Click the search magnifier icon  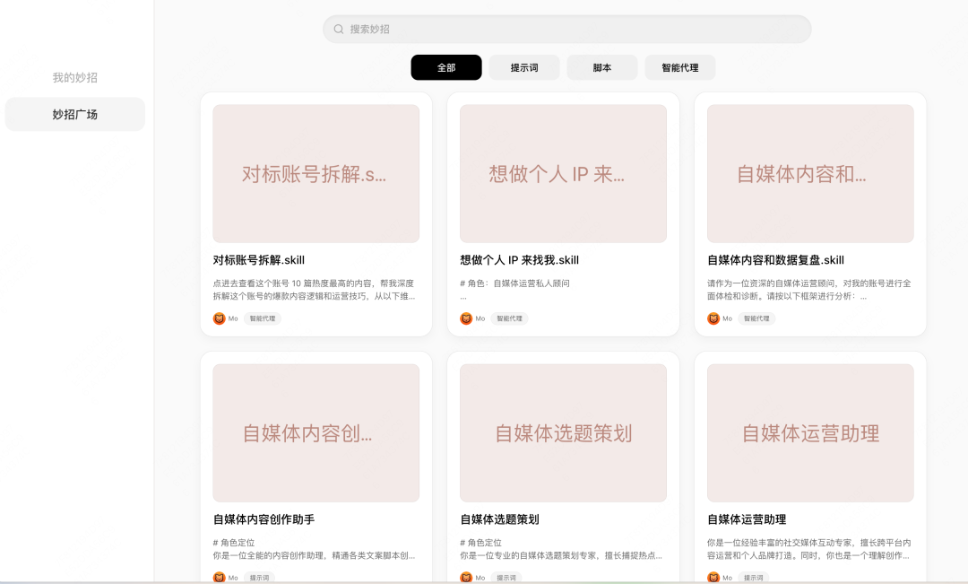point(338,29)
